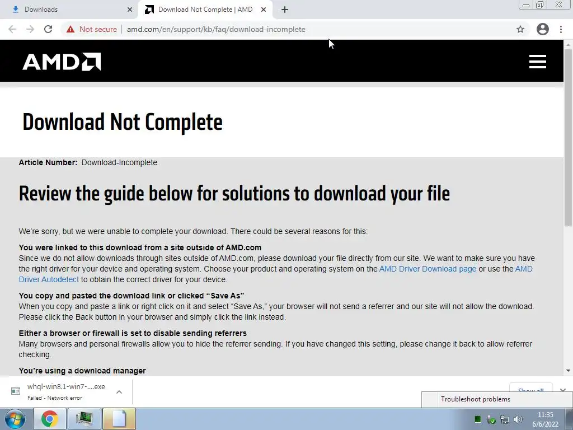Viewport: 573px width, 430px height.
Task: Click the browser Forward arrow
Action: [30, 29]
